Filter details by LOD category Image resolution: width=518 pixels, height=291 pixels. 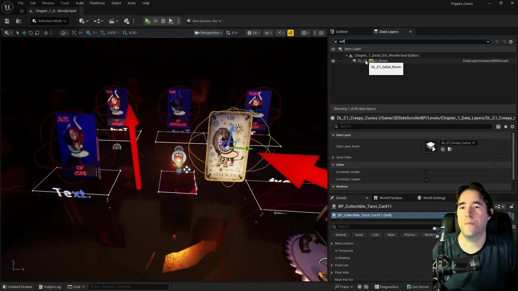376,235
